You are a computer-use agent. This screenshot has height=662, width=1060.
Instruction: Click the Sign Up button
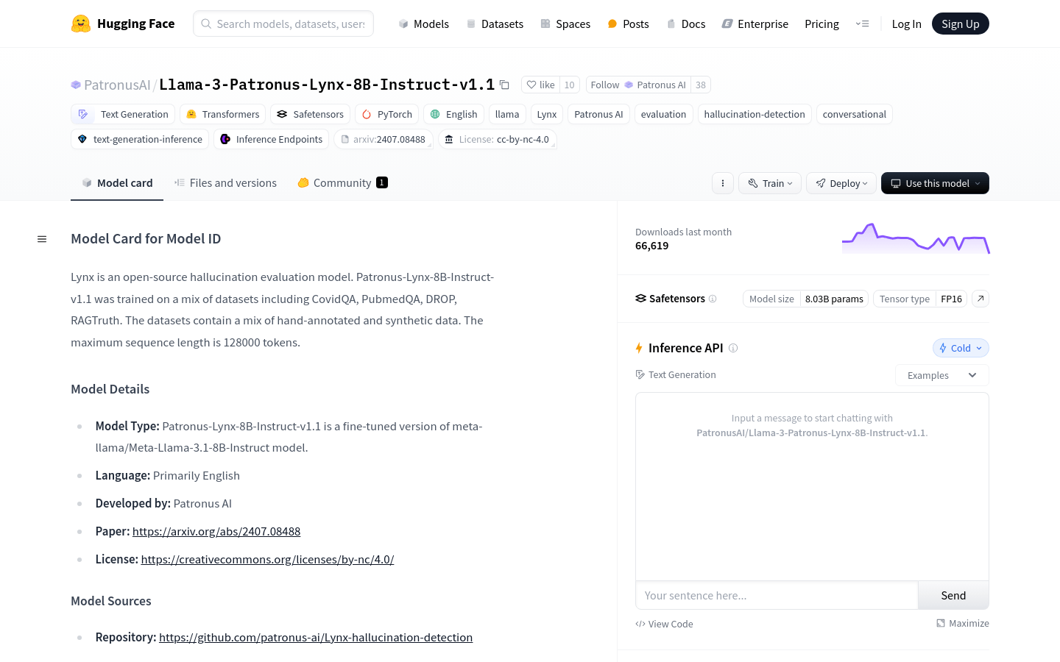[x=961, y=24]
